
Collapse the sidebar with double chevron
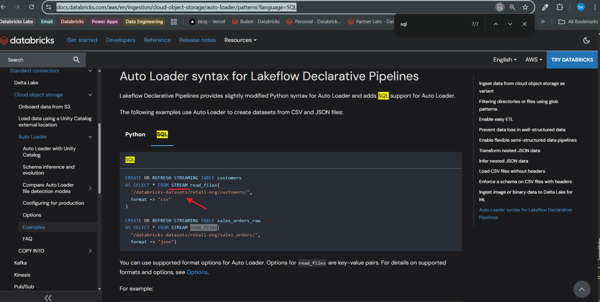(x=48, y=298)
